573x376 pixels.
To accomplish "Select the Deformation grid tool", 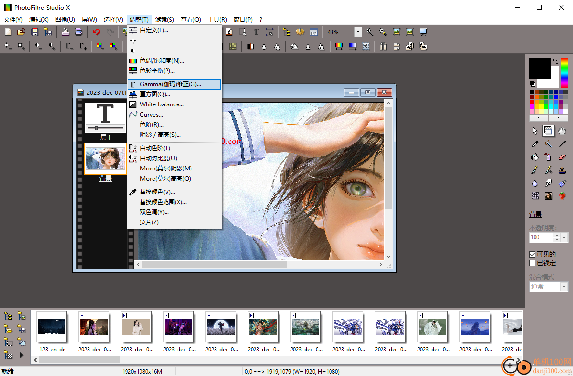I will click(535, 196).
